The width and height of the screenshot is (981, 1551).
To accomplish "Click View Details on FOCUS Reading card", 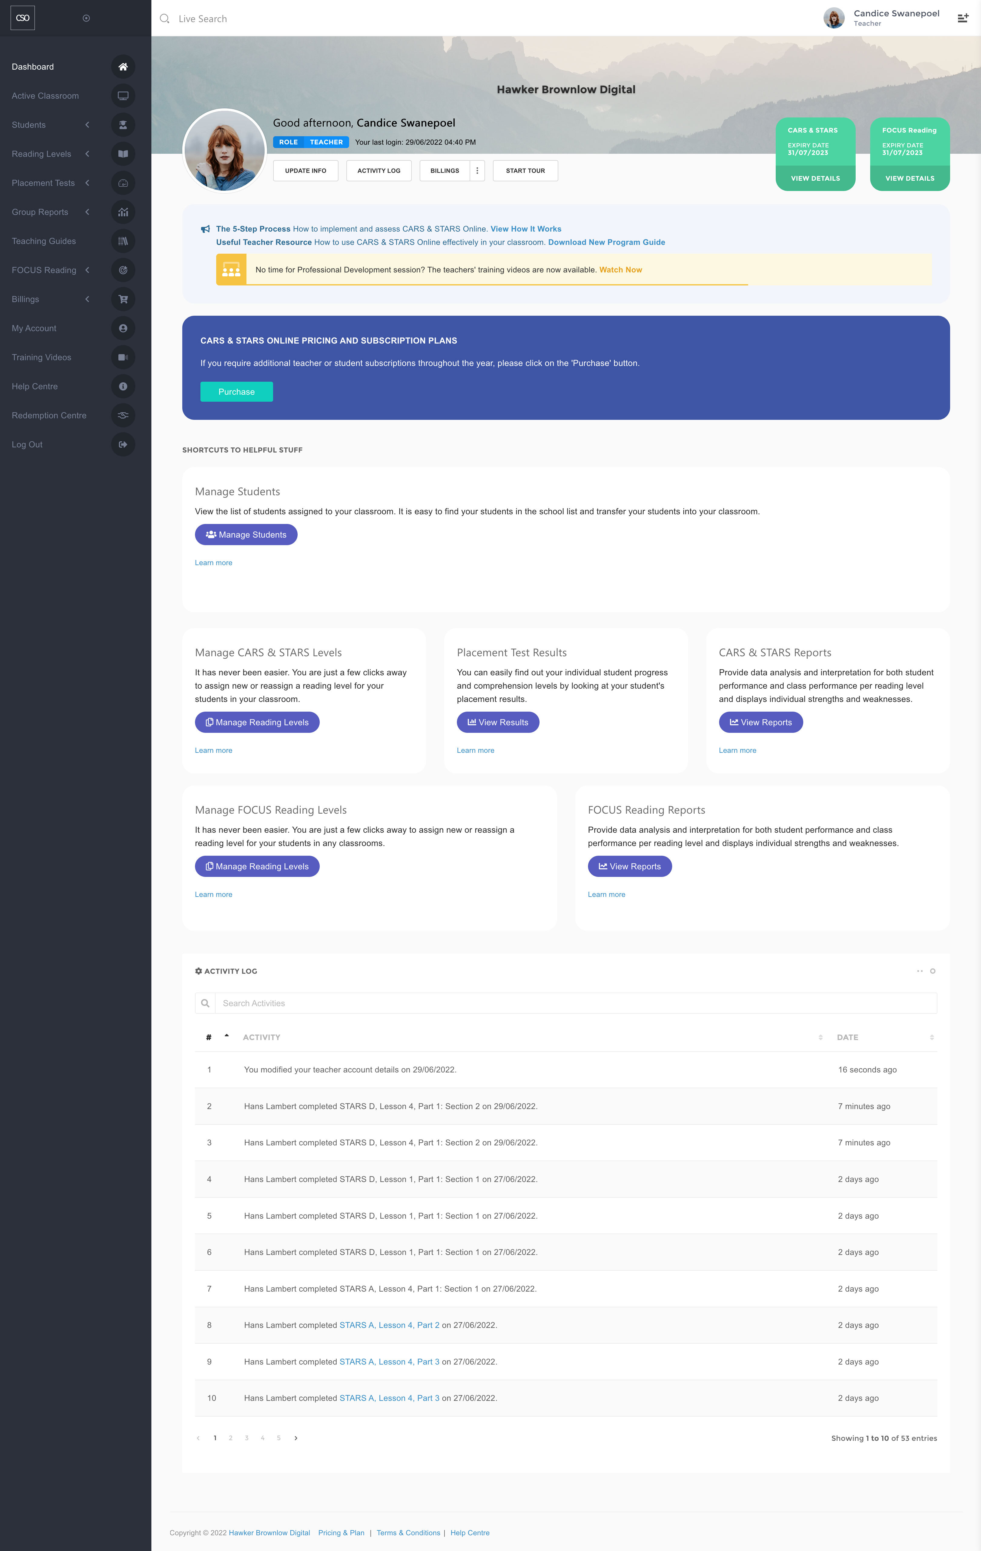I will [x=910, y=178].
